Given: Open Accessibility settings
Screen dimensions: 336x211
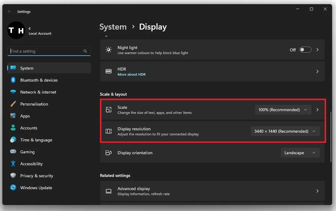Looking at the screenshot, I should point(49,164).
